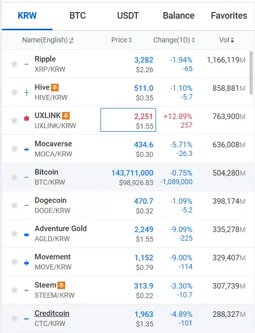Viewport: 255px width, 333px height.
Task: Swap name language with the arrows icon
Action: 71,40
